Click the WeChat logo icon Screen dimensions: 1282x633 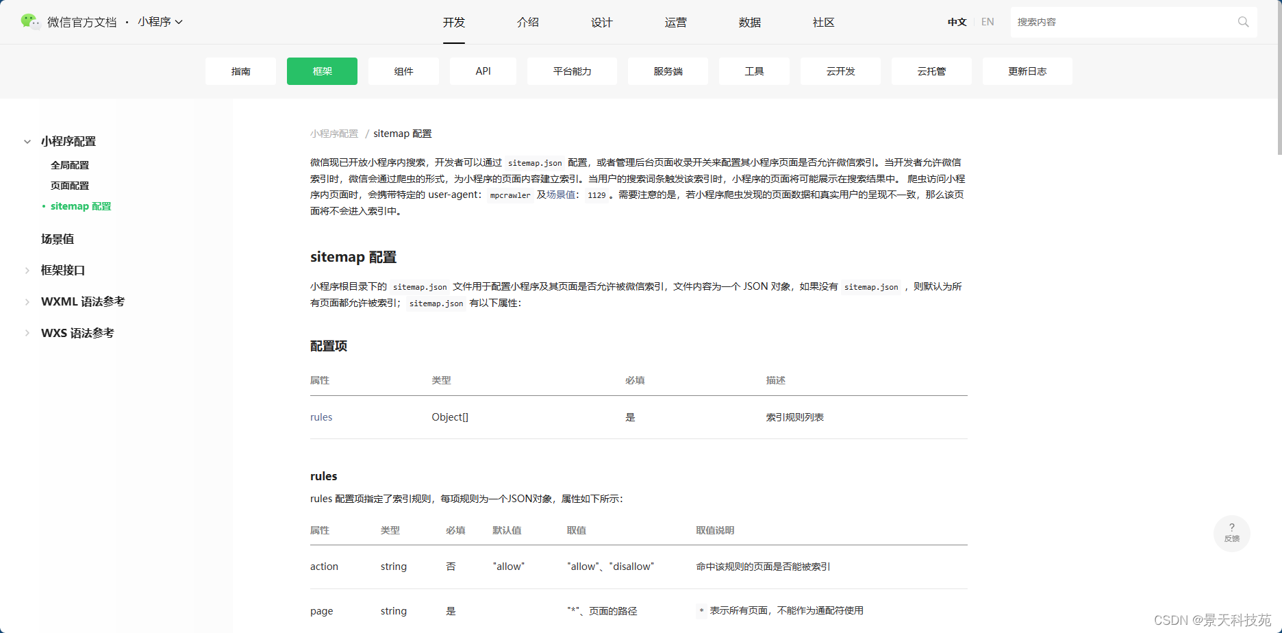coord(29,21)
